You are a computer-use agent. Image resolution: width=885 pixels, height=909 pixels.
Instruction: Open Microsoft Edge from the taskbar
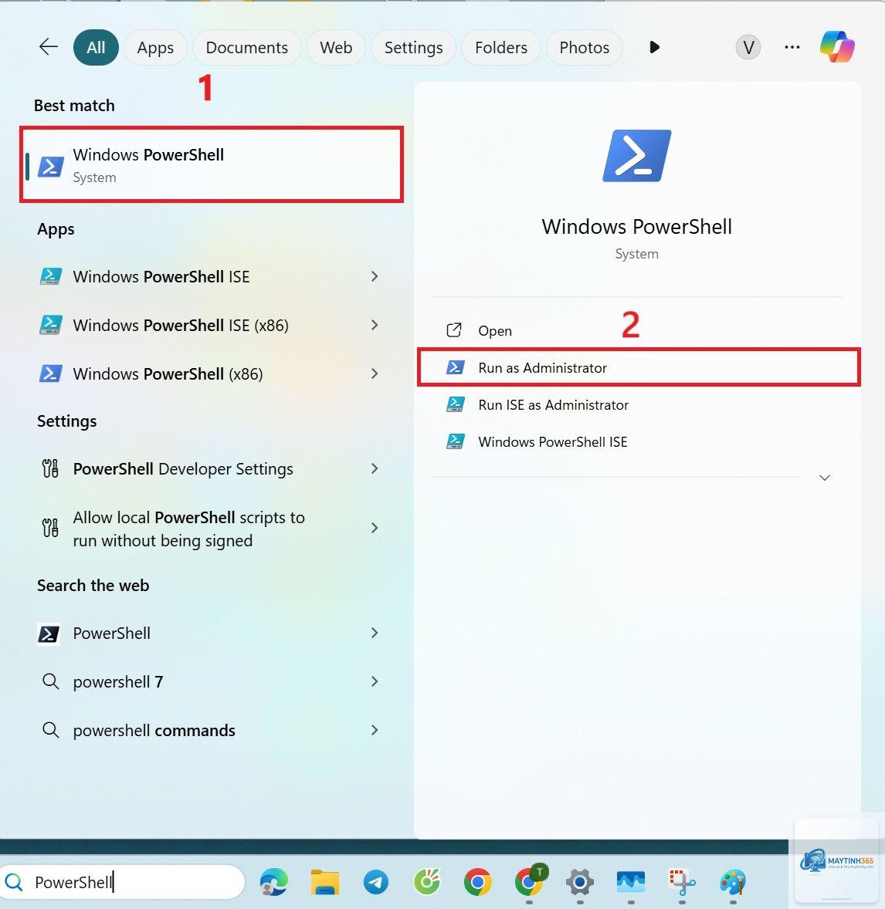(274, 882)
